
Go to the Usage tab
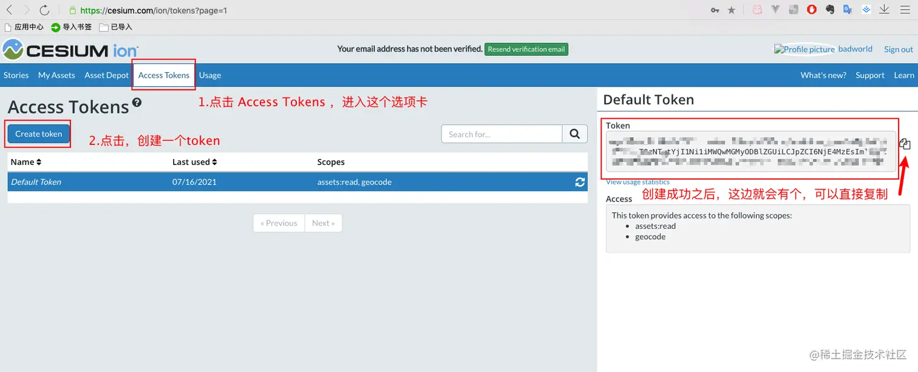click(x=210, y=75)
